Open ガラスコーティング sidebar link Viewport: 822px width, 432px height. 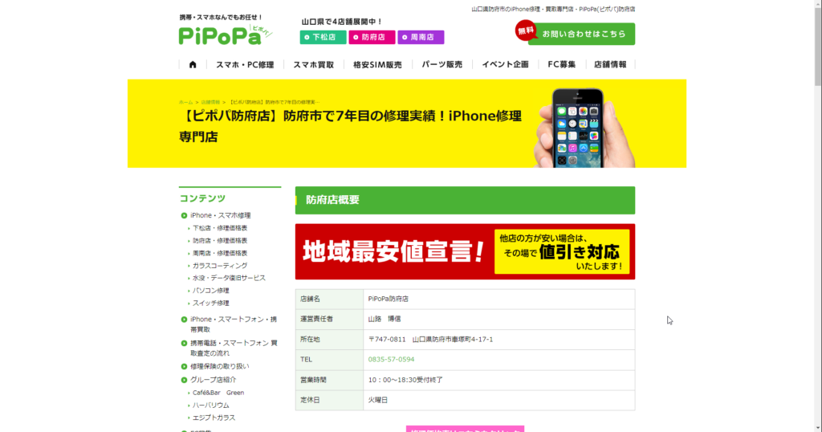click(220, 266)
